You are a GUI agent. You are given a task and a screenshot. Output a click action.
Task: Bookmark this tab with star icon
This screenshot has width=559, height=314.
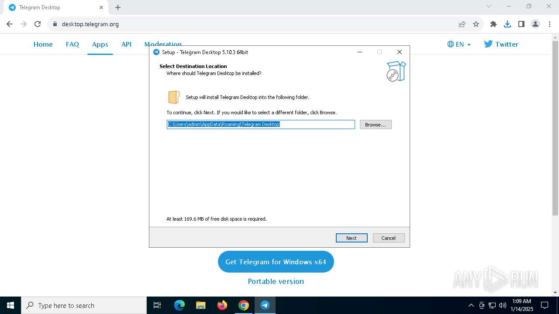coord(476,24)
